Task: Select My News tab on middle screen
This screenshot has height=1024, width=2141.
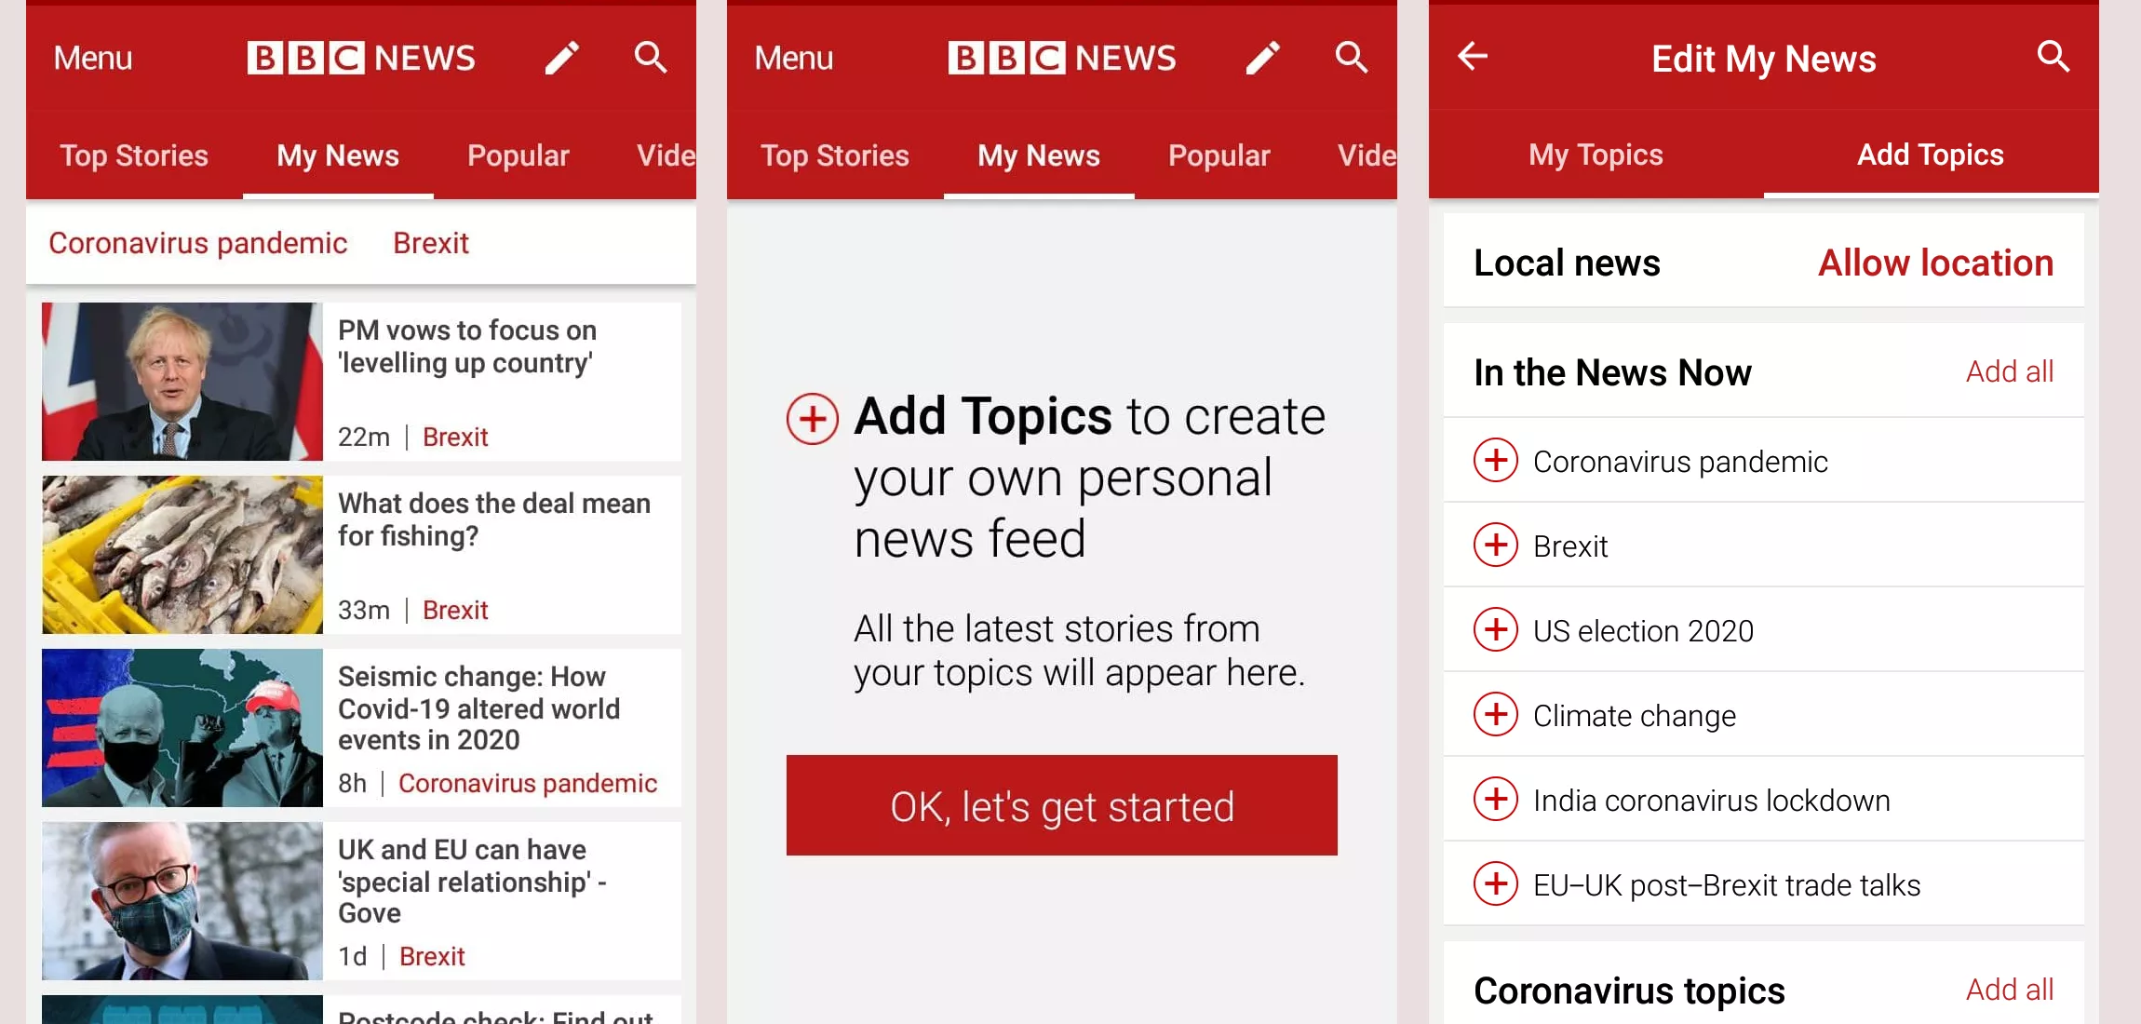Action: tap(1039, 155)
